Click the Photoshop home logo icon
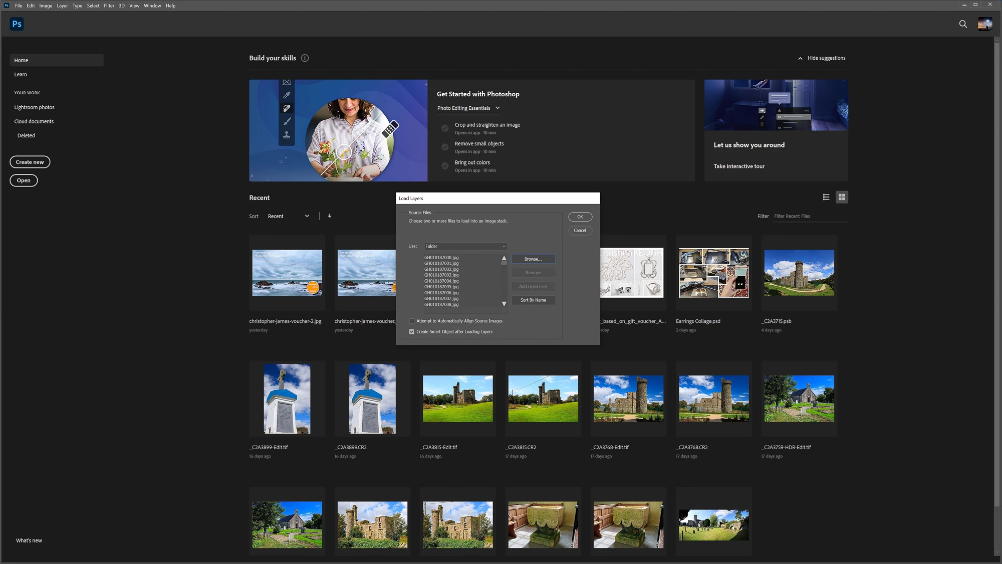 coord(17,24)
